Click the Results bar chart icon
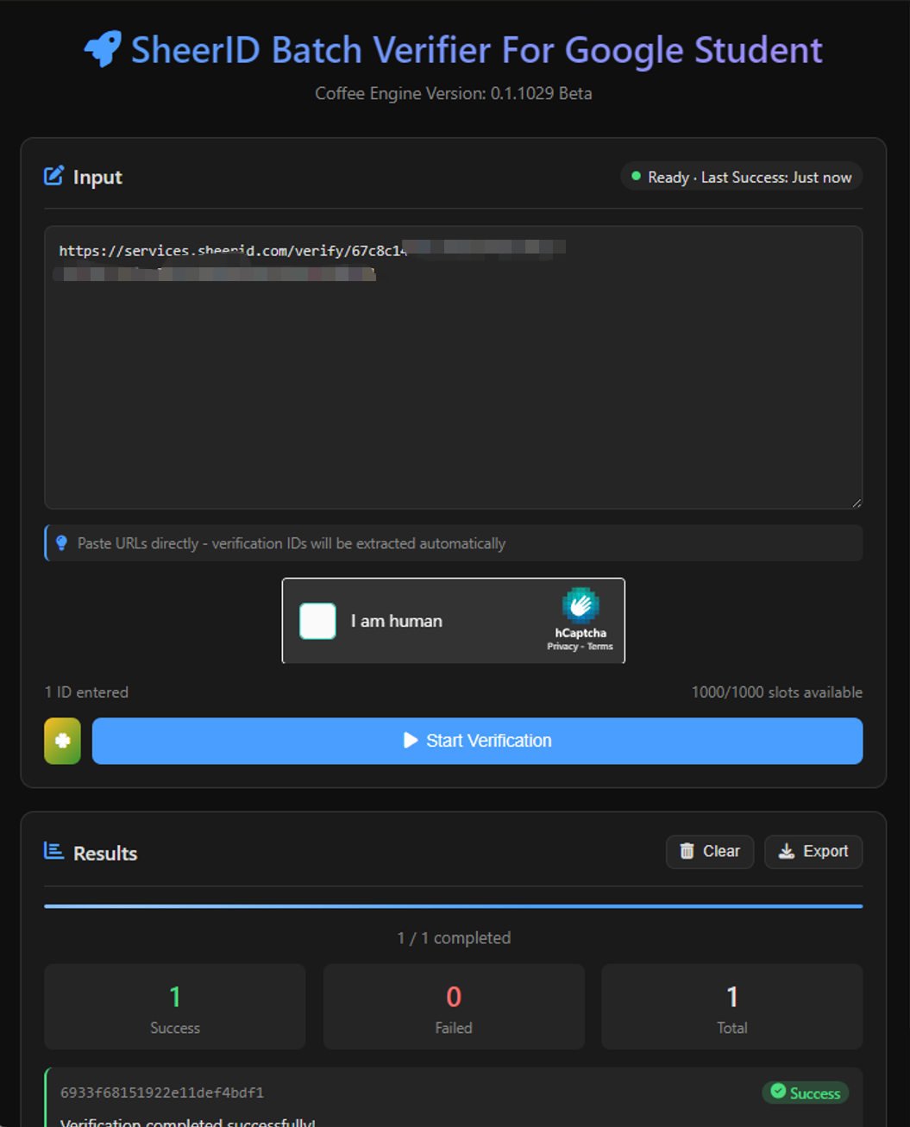This screenshot has width=910, height=1127. [53, 851]
